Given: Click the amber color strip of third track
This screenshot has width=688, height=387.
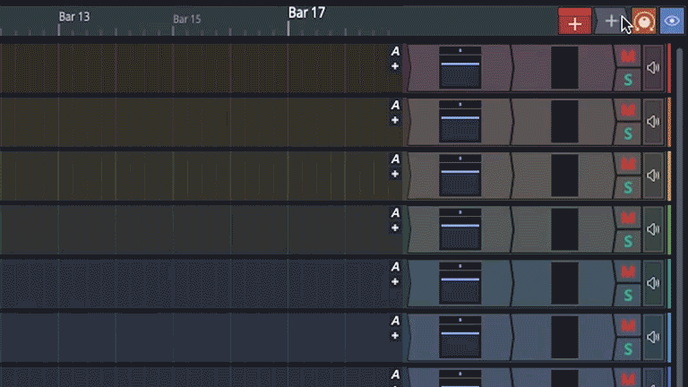Looking at the screenshot, I should point(669,176).
